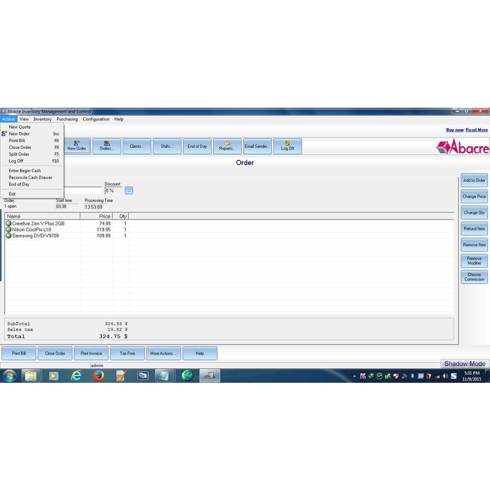The height and width of the screenshot is (490, 490).
Task: Click the Abacre logo
Action: (463, 146)
